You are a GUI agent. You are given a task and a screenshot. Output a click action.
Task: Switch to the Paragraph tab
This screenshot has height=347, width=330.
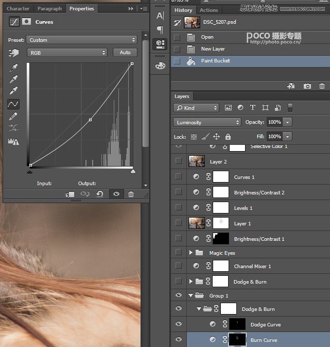tap(49, 9)
